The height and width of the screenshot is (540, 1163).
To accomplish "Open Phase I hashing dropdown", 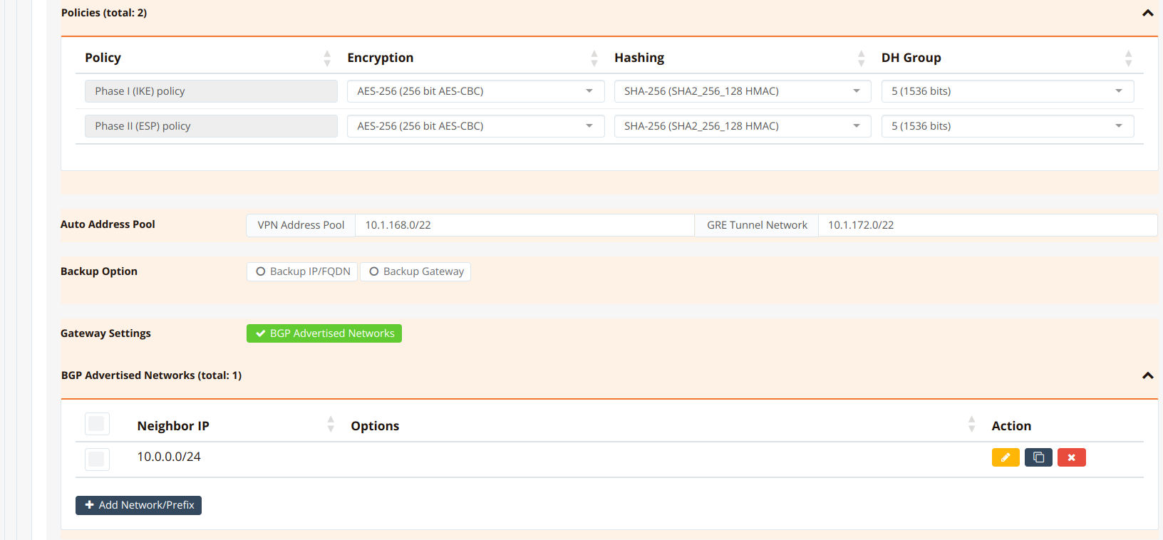I will tap(743, 91).
